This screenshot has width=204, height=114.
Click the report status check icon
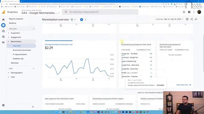pos(72,20)
